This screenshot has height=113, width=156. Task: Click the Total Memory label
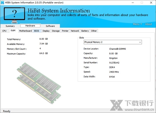(x=14, y=39)
